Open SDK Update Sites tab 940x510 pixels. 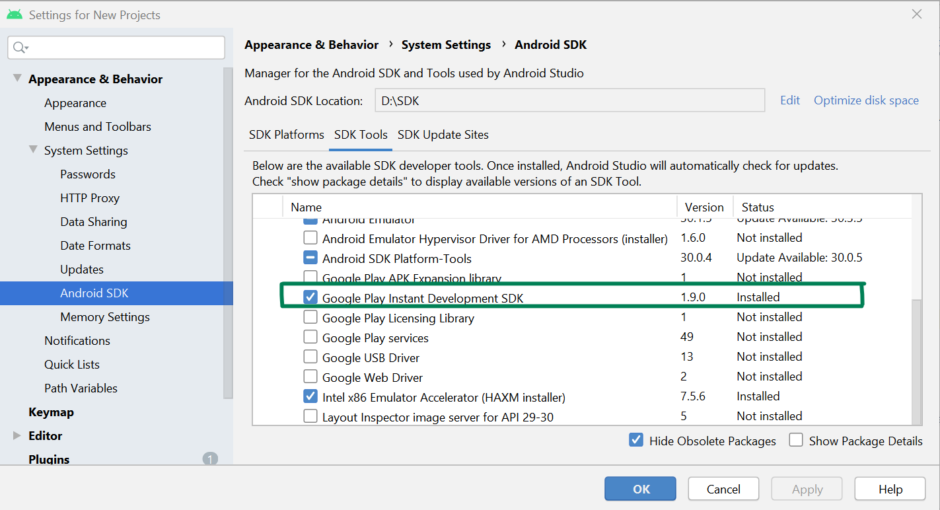click(x=443, y=135)
